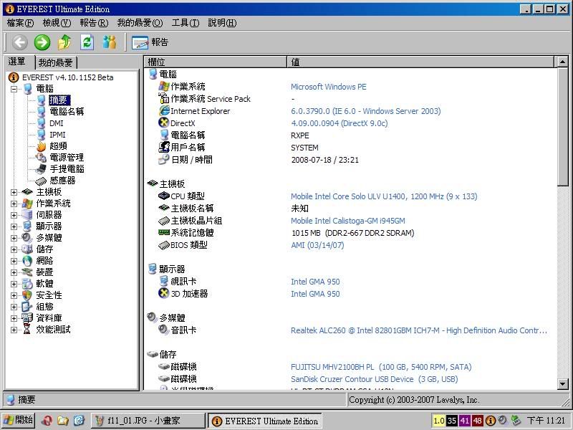This screenshot has width=573, height=430.
Task: Select 電腦名稱 tree item
Action: (67, 112)
